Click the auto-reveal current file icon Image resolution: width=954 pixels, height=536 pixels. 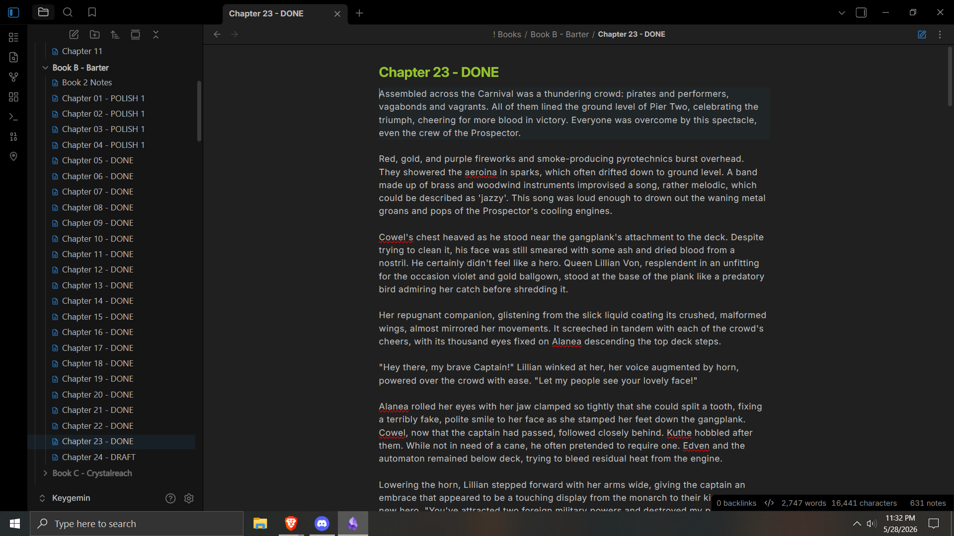[135, 34]
